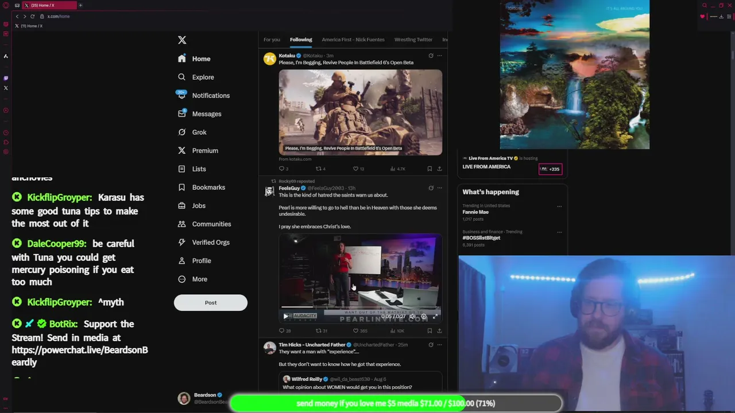Click the x.com/home address bar
735x413 pixels.
(59, 16)
